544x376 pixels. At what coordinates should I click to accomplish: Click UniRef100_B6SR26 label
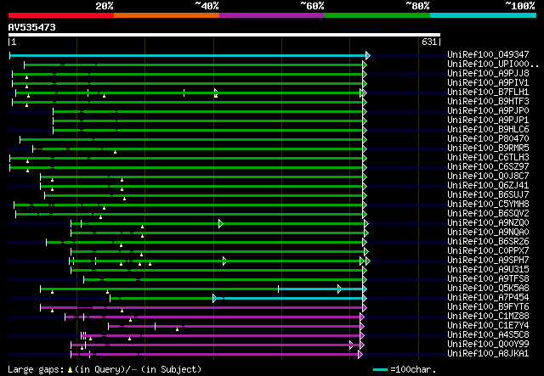(488, 242)
